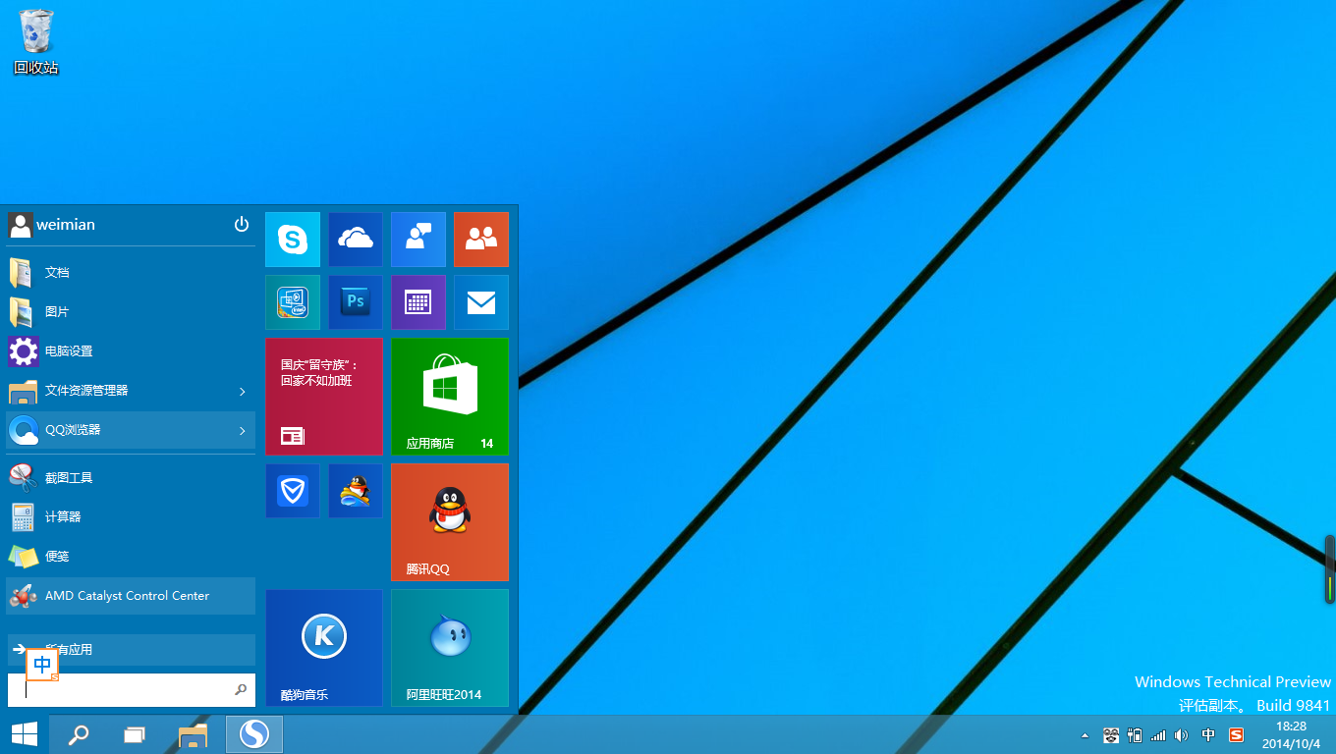The width and height of the screenshot is (1336, 754).
Task: Open the 酷狗音乐 tile
Action: [x=324, y=648]
